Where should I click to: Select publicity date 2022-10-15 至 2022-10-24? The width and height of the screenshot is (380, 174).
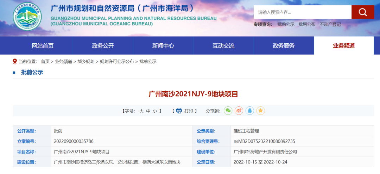(260, 162)
